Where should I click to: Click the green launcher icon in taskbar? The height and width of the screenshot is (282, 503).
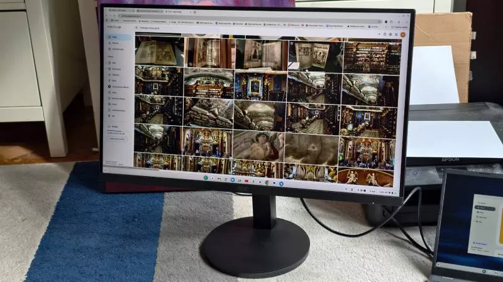click(x=206, y=179)
